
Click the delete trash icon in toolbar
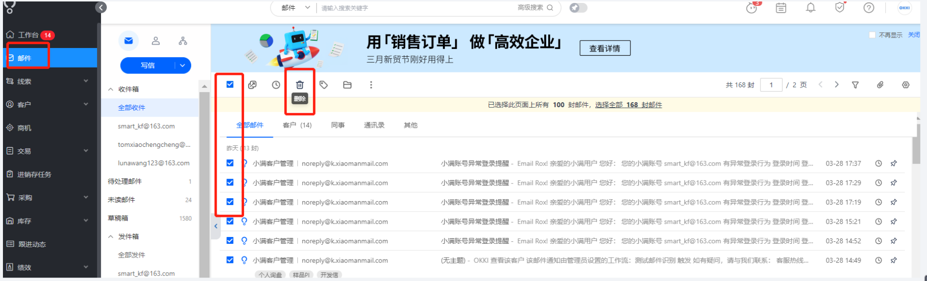(300, 85)
